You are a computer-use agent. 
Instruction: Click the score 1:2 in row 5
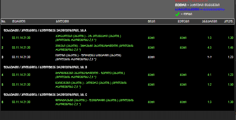click(x=210, y=85)
